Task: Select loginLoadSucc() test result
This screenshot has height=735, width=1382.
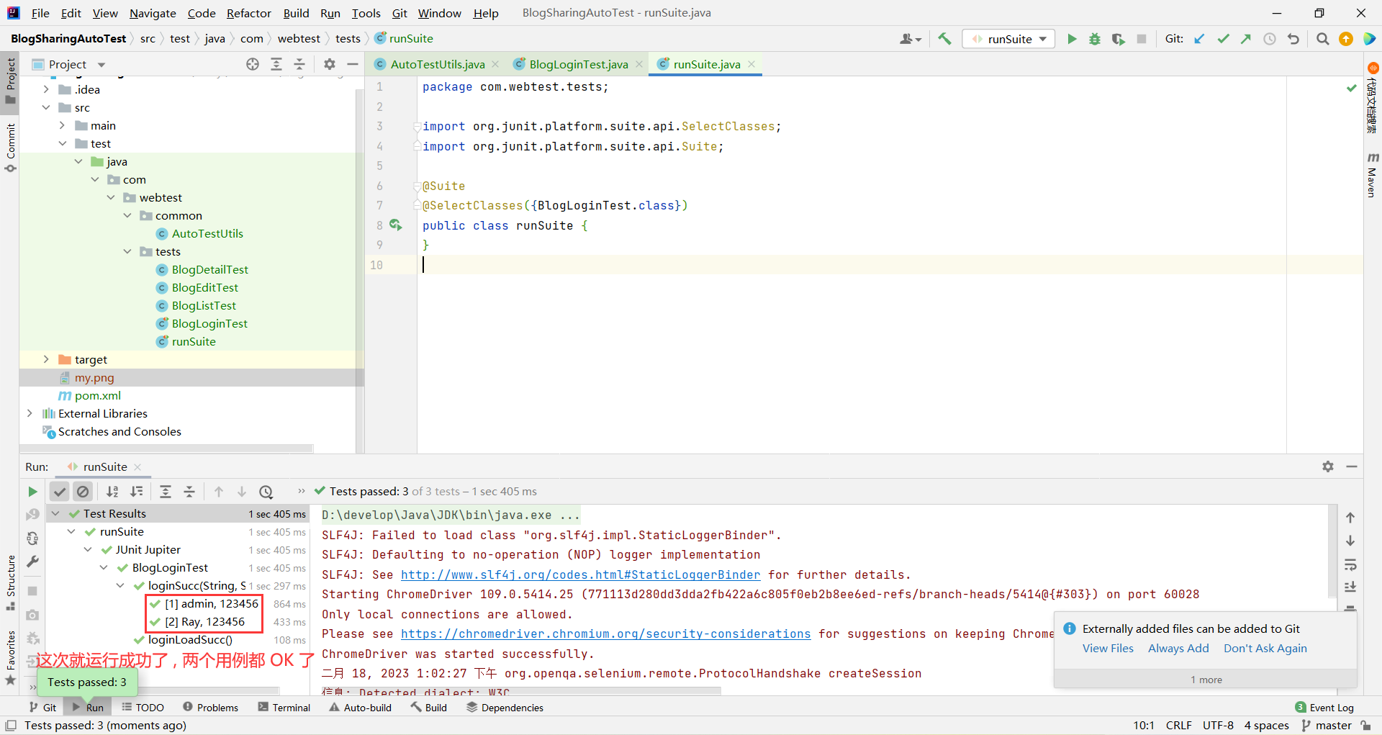Action: (190, 639)
